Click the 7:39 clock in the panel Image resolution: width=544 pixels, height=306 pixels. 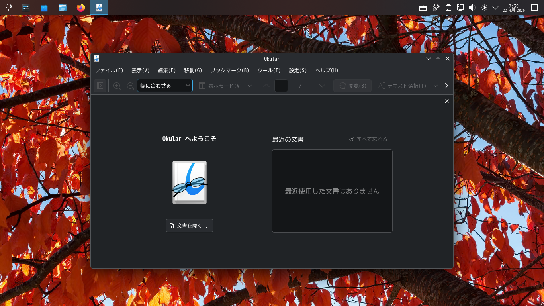click(x=514, y=8)
